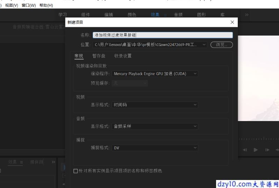Click the Play button in the monitor
The height and width of the screenshot is (188, 279).
pos(256,150)
